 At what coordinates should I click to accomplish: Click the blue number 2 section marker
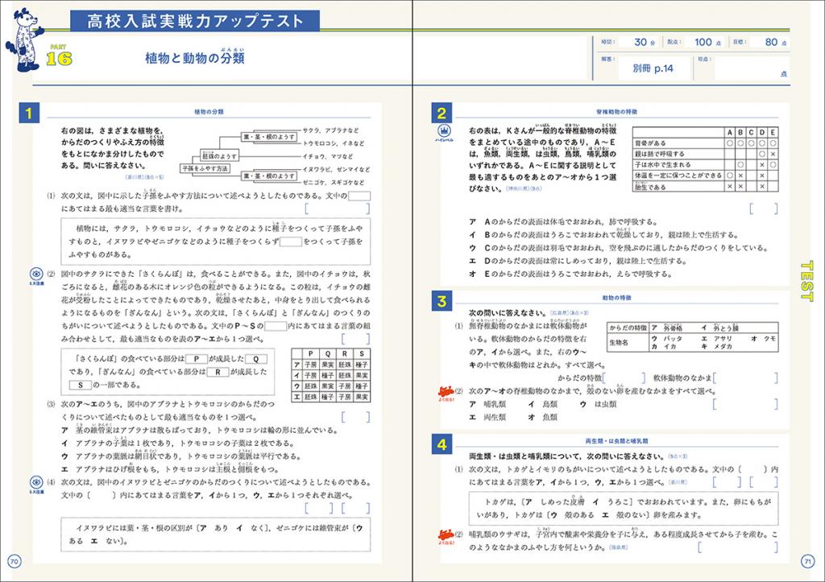[442, 114]
